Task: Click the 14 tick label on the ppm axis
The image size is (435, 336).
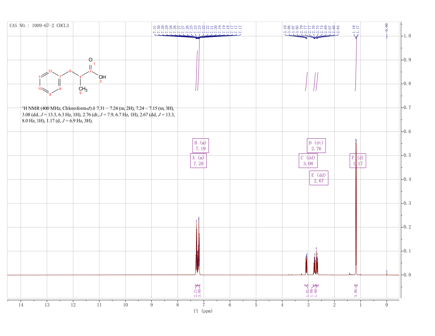Action: click(x=21, y=305)
